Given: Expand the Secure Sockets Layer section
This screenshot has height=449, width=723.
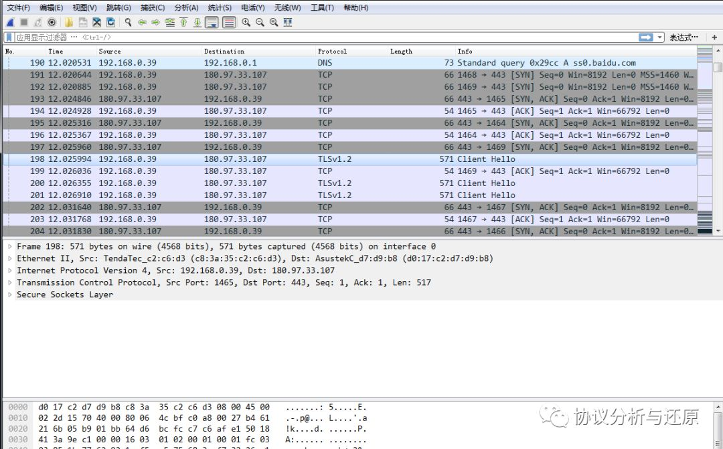Looking at the screenshot, I should [9, 294].
